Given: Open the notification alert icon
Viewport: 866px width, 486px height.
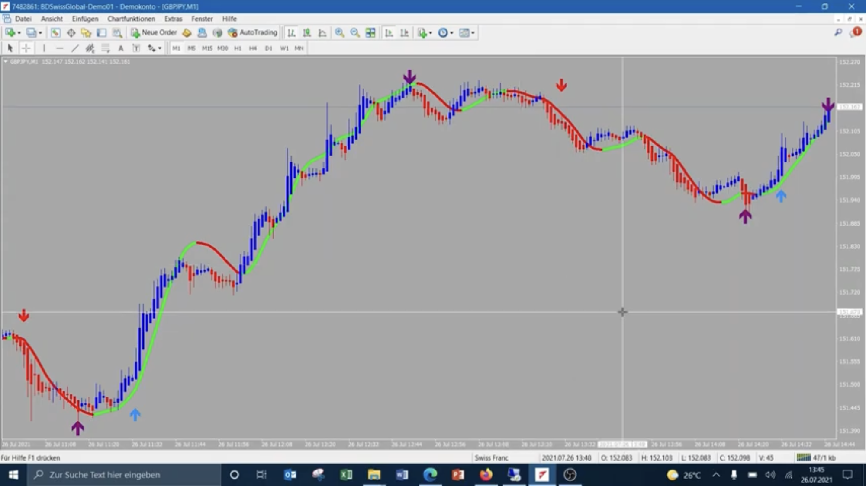Looking at the screenshot, I should pos(855,32).
